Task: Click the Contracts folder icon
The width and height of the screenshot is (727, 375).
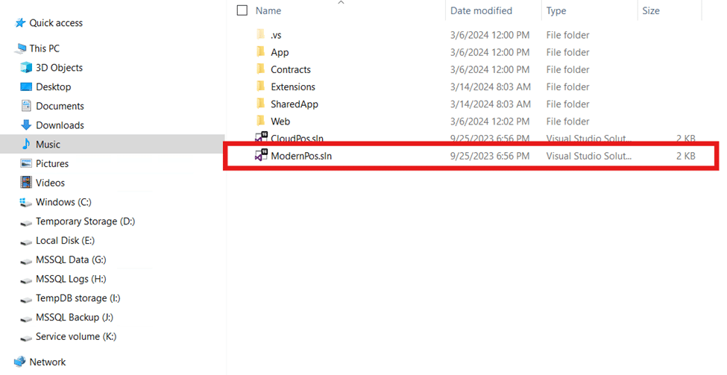Action: pyautogui.click(x=261, y=69)
